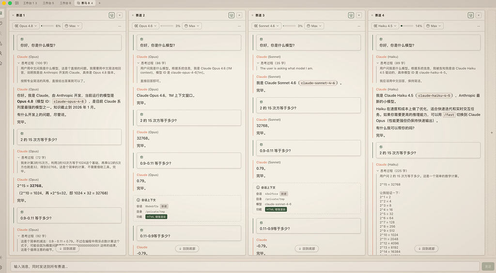Open the Haiku 4.5 model dropdown
This screenshot has width=496, height=273.
coord(385,26)
